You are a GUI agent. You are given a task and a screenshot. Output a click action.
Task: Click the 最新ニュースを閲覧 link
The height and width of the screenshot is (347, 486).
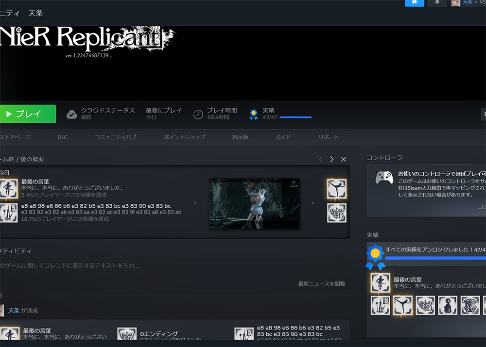322,284
